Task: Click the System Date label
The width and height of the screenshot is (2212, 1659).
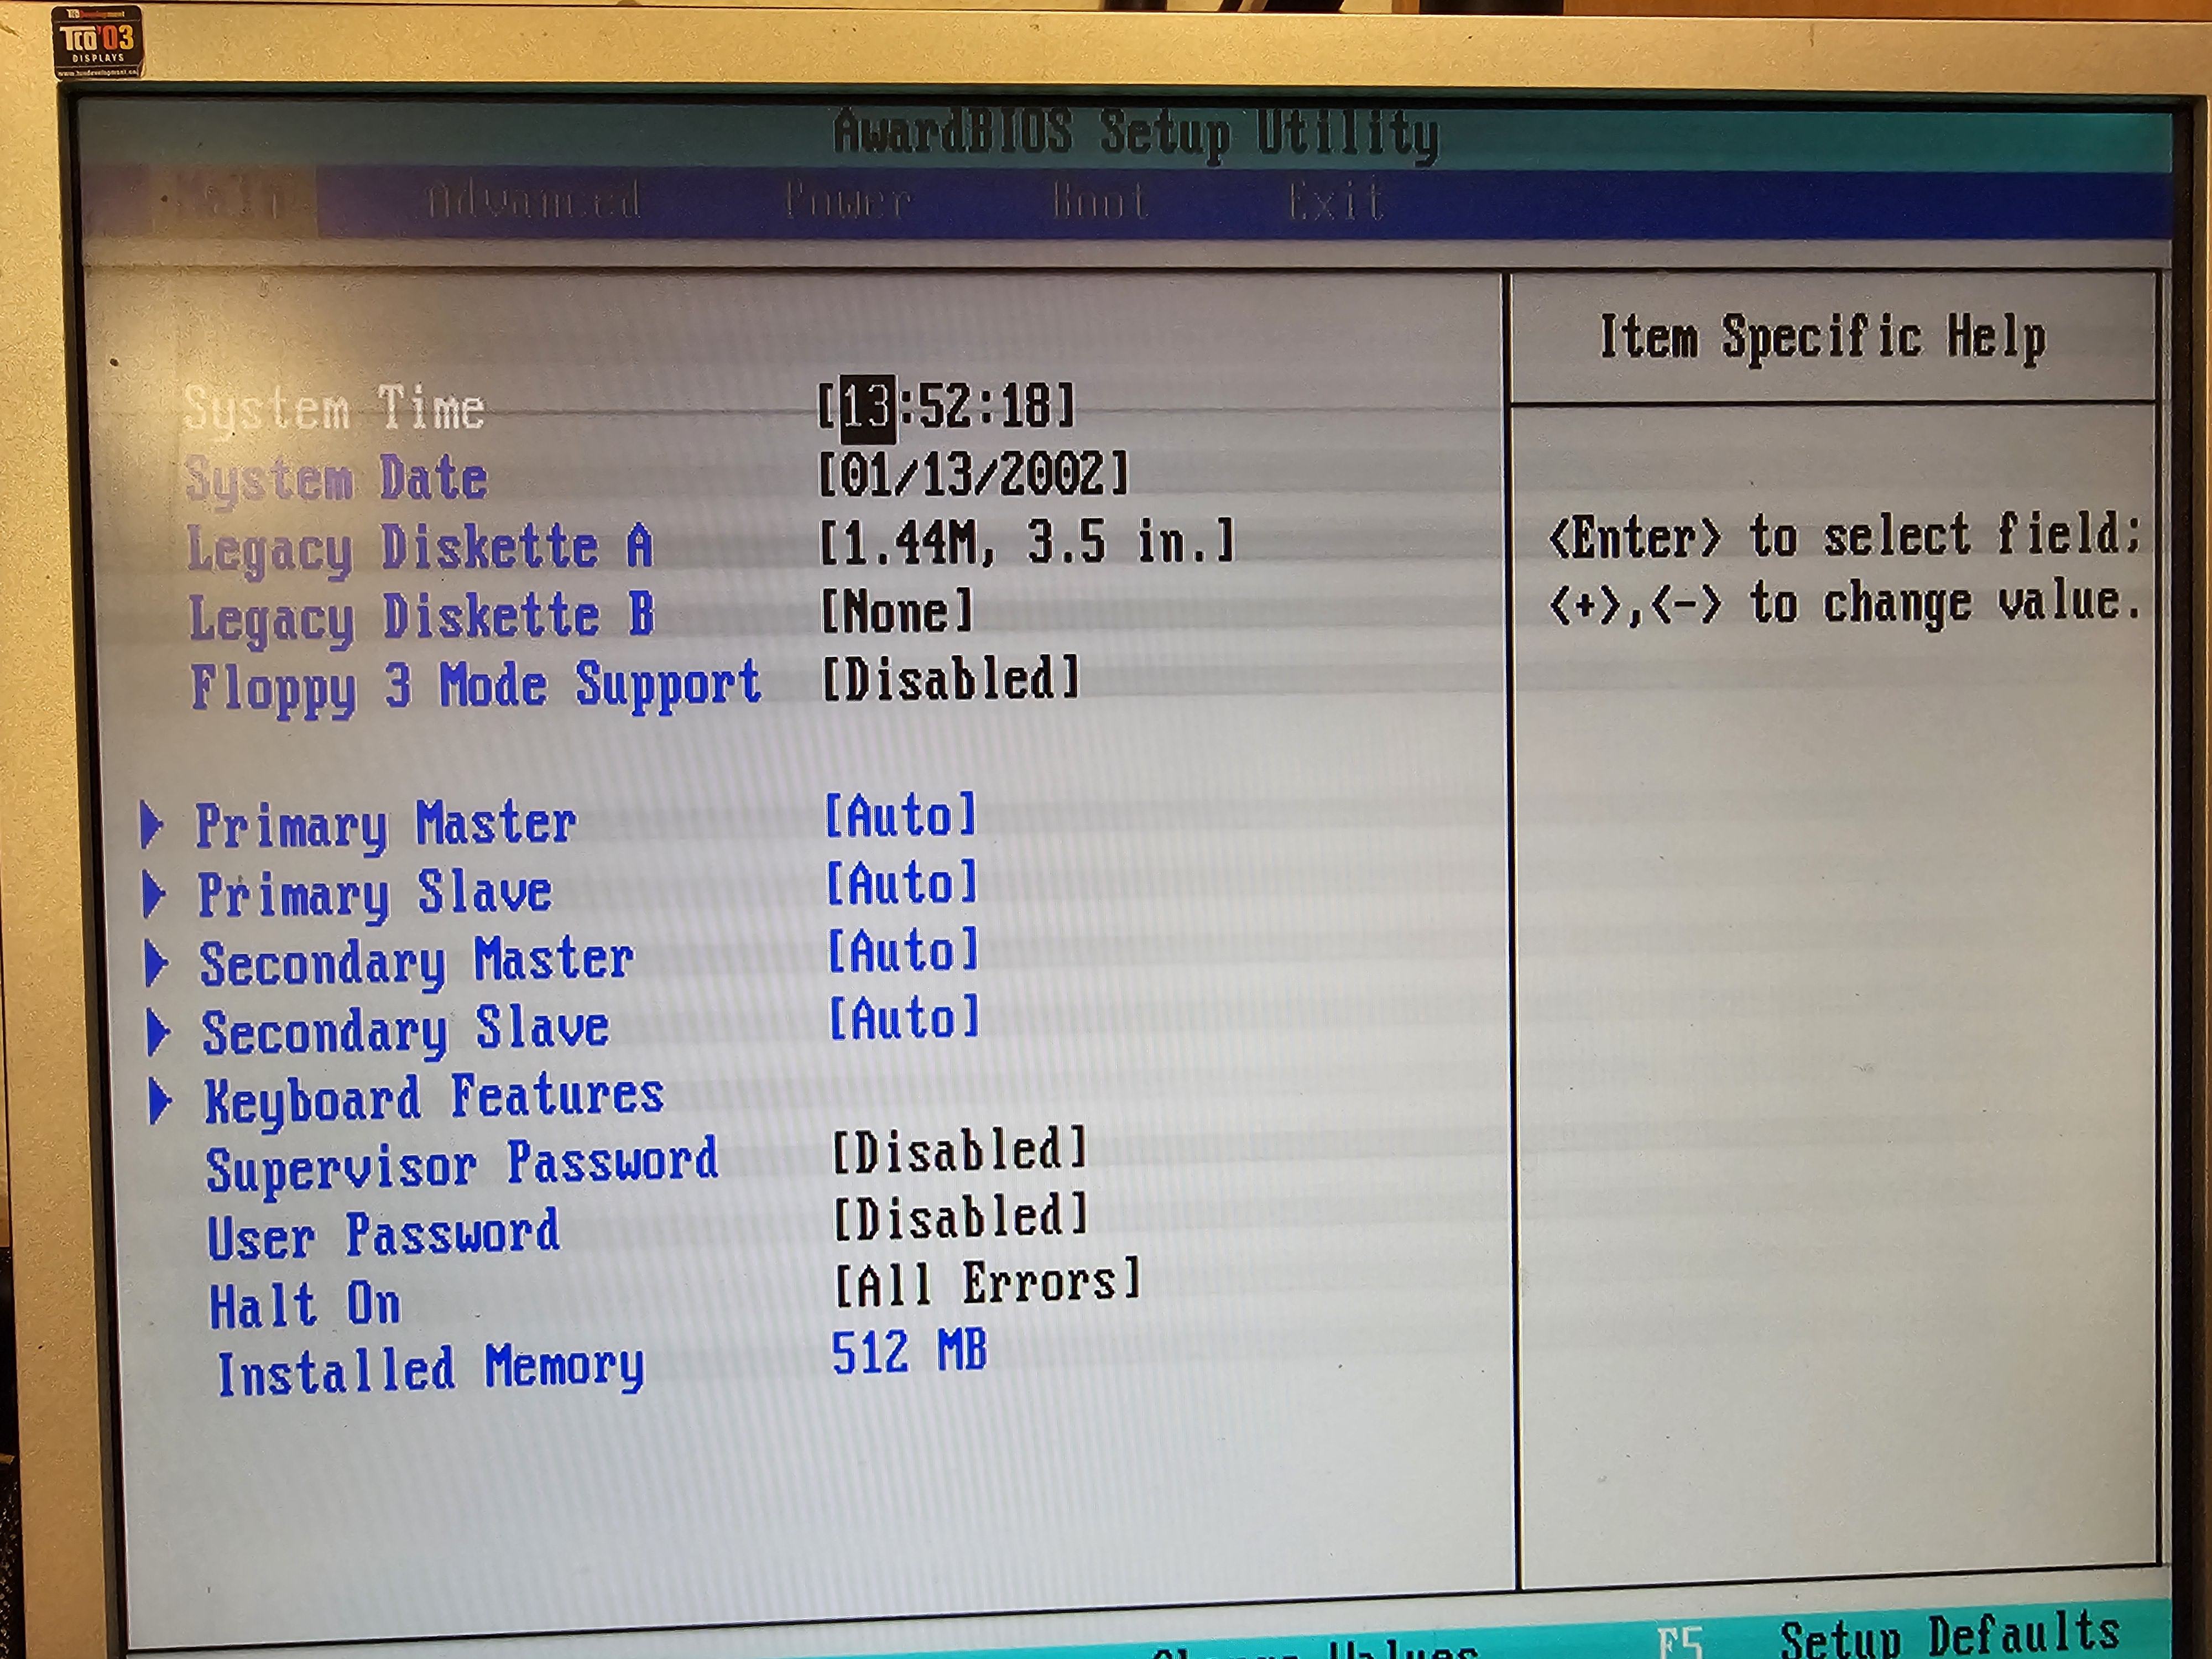Action: pos(336,479)
